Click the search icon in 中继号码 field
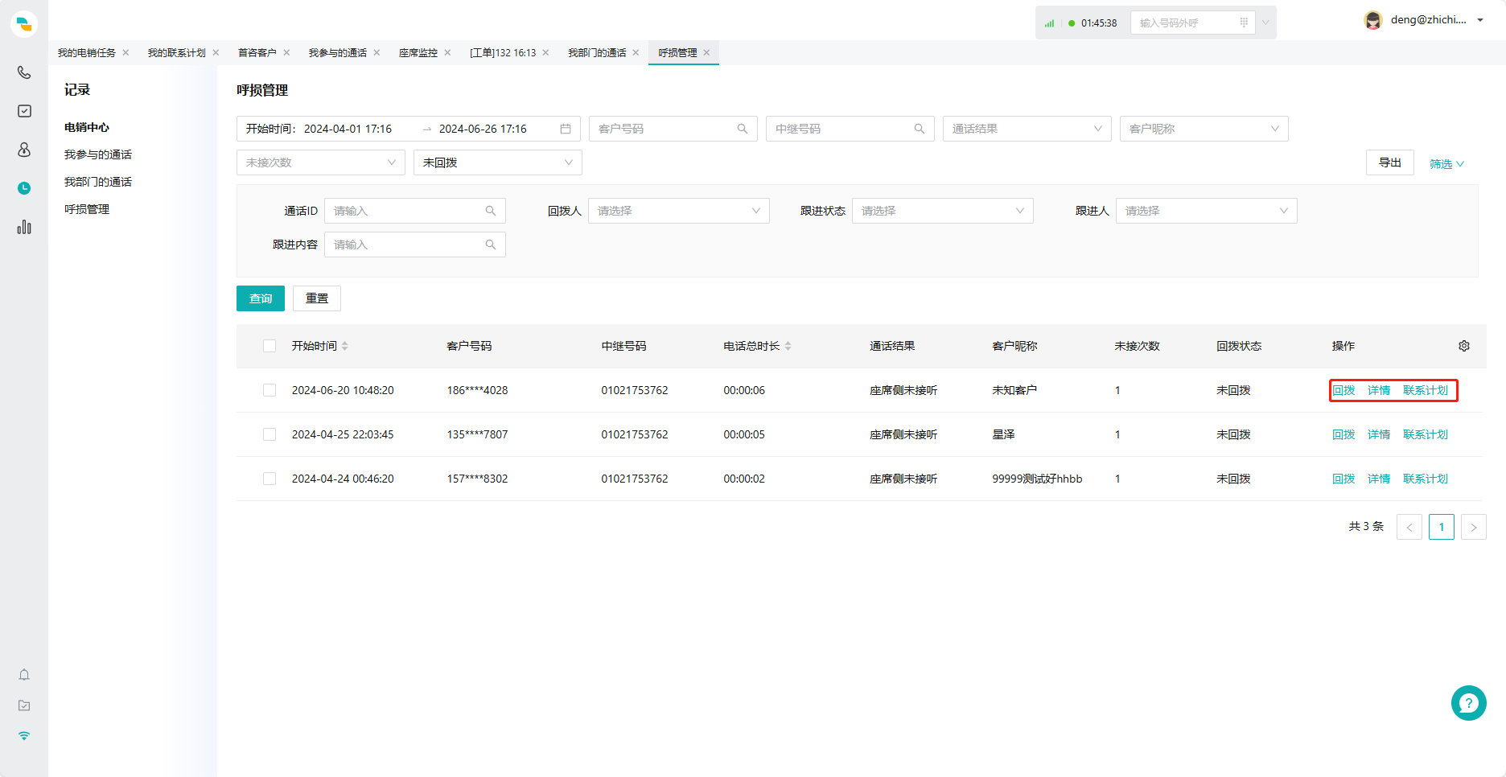Viewport: 1506px width, 777px height. 920,129
